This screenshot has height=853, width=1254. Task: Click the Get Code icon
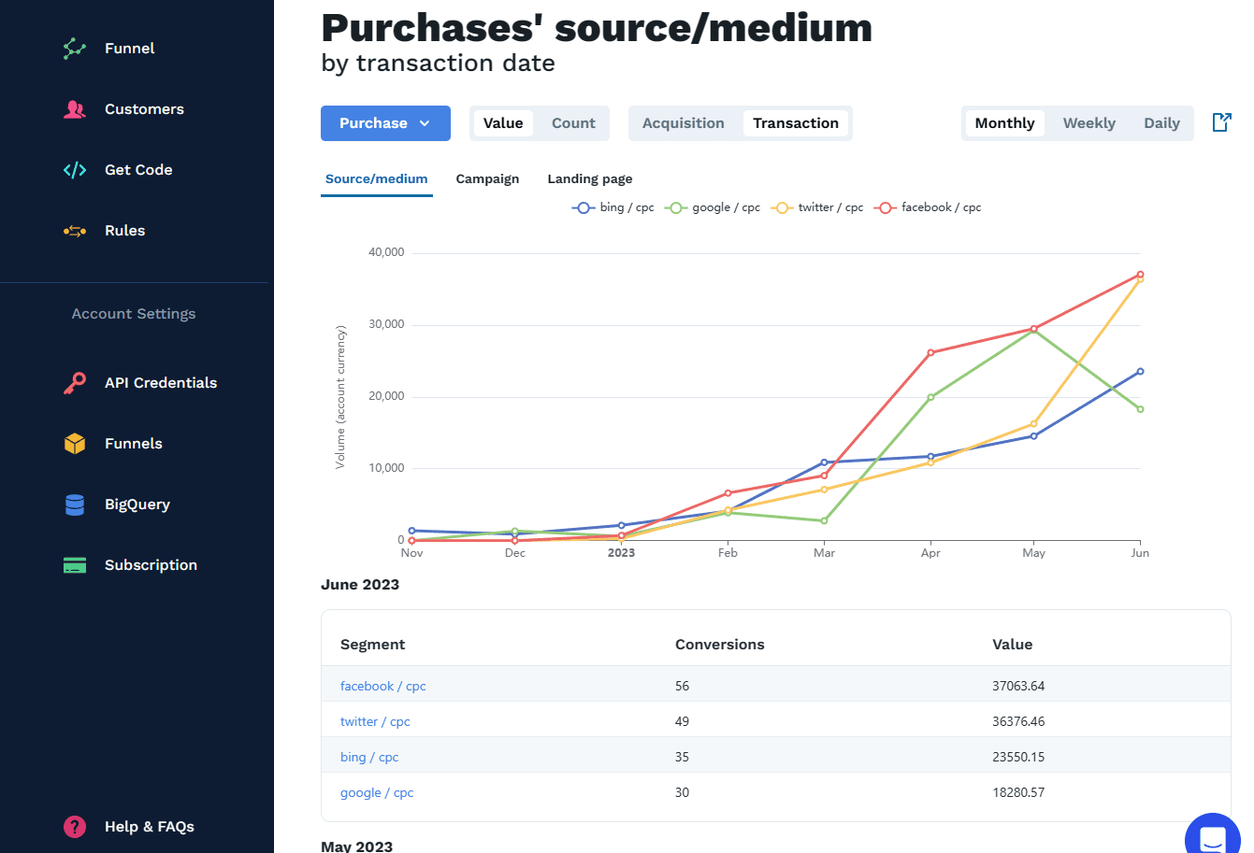pos(74,169)
